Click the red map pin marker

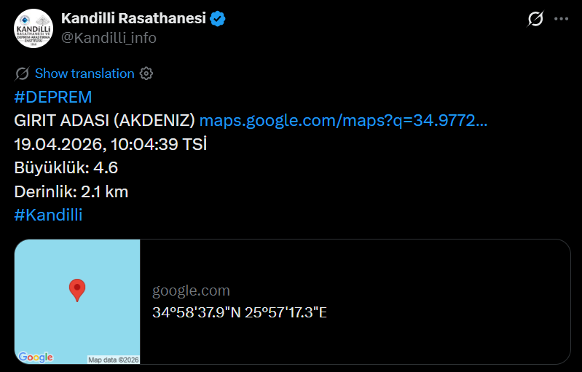77,290
